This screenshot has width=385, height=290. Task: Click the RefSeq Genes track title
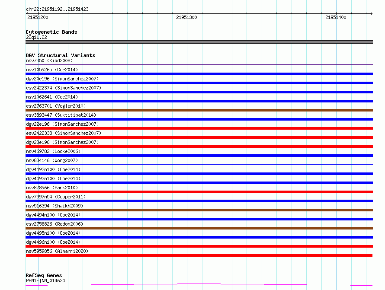coord(44,275)
